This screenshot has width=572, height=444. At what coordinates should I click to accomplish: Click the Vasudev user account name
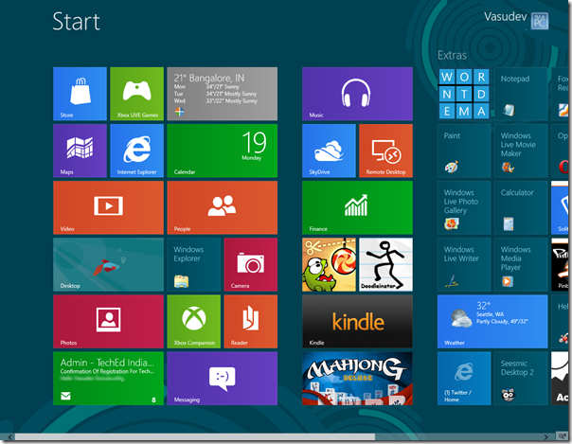(506, 16)
